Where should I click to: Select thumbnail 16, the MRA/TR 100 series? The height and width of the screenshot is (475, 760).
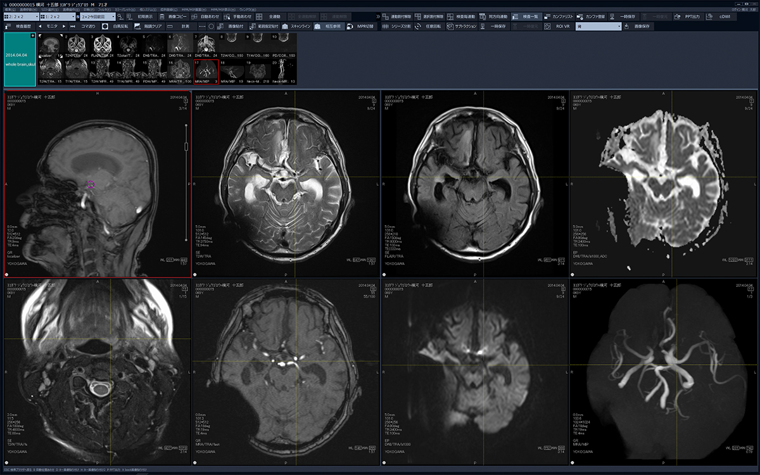pos(180,72)
